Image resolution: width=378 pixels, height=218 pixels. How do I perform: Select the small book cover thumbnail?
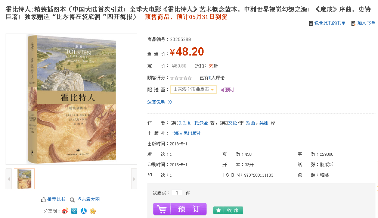coord(24,179)
